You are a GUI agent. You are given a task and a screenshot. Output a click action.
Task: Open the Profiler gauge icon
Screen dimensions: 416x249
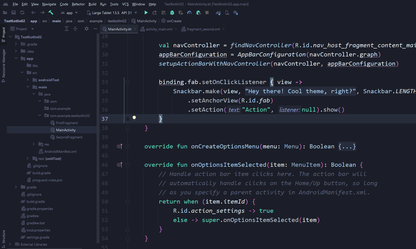click(190, 13)
